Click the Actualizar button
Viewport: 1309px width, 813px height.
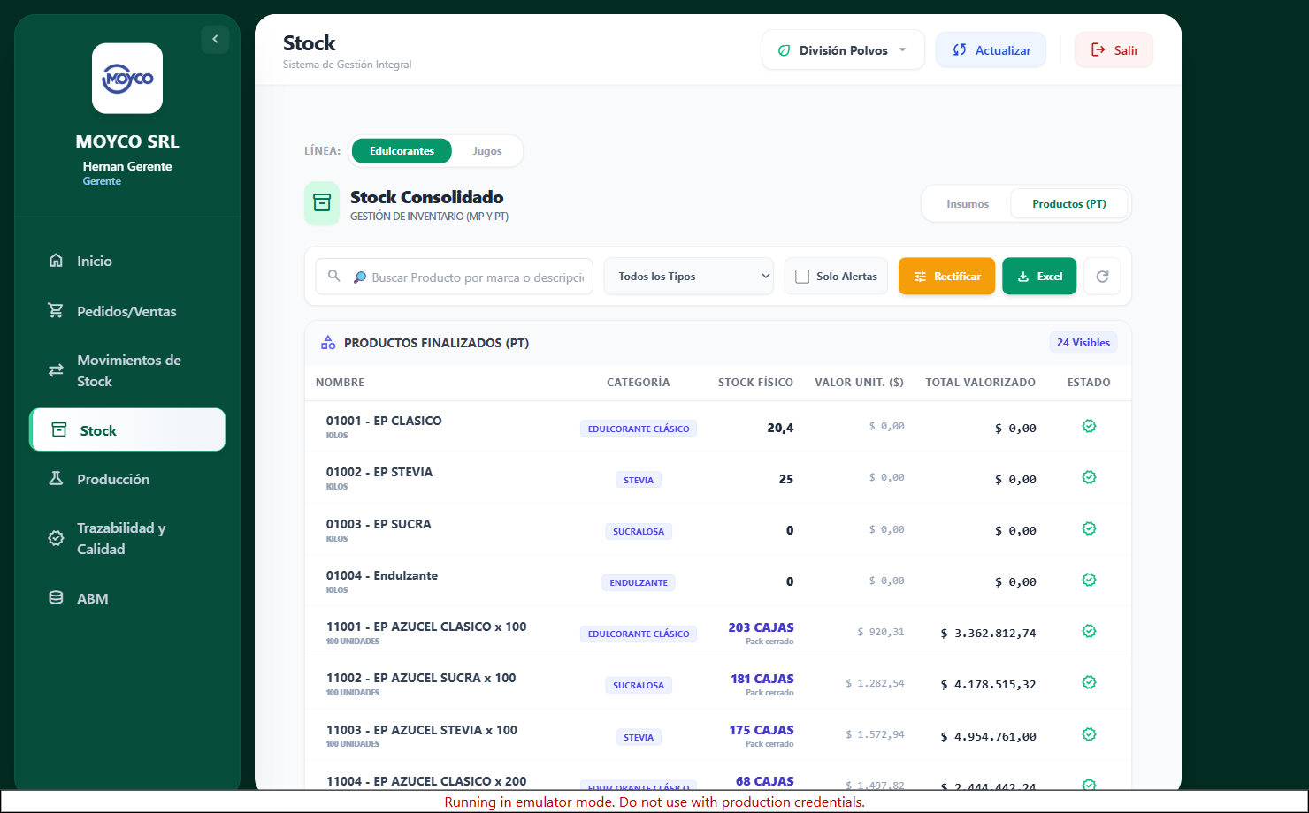[x=991, y=50]
